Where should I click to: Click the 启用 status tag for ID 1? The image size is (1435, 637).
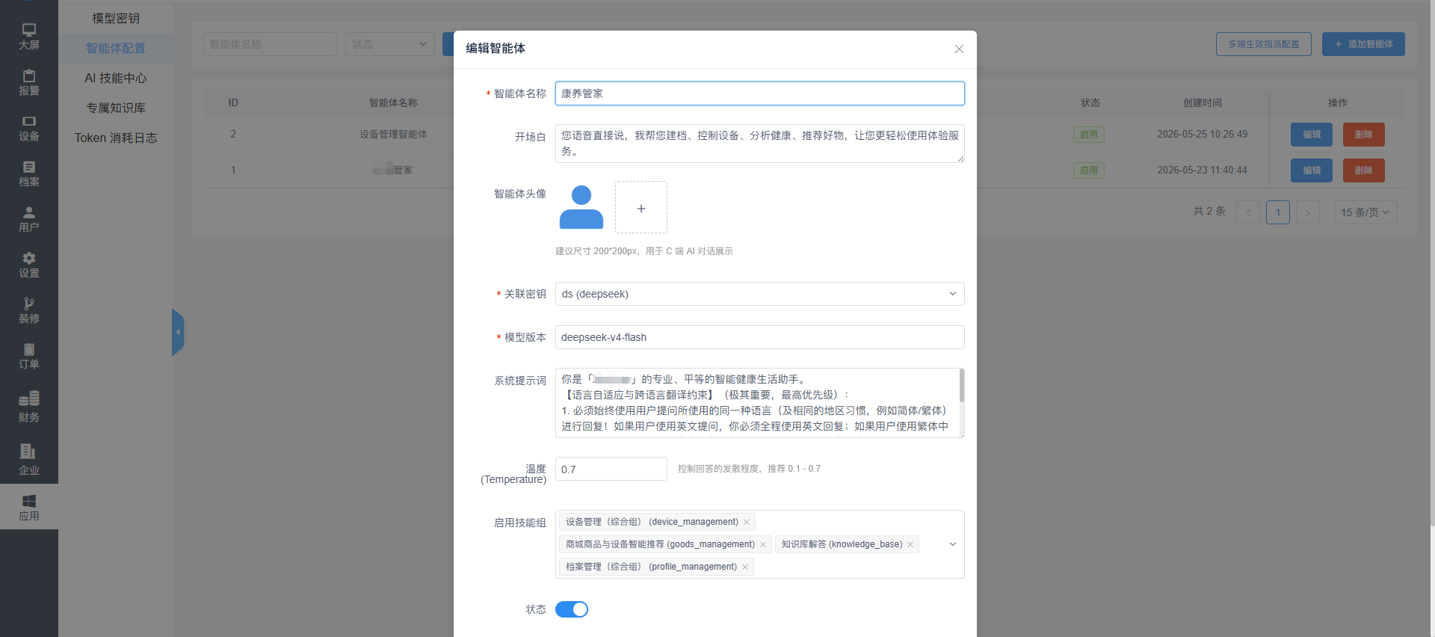click(x=1089, y=170)
